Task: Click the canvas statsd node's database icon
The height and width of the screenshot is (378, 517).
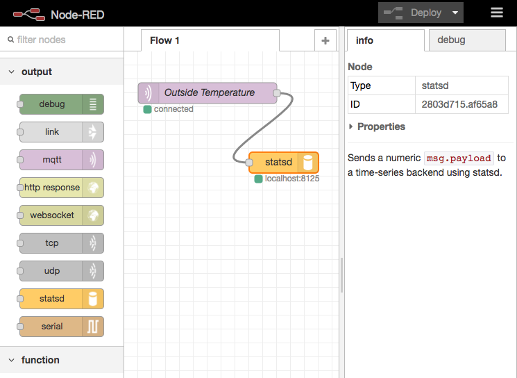Action: tap(308, 163)
